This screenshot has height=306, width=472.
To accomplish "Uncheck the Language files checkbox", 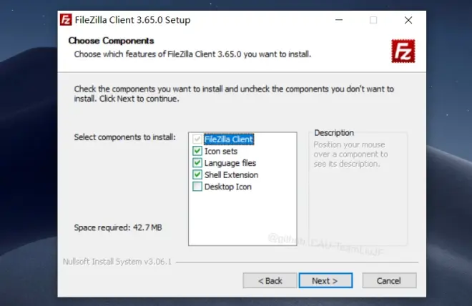I will 197,163.
